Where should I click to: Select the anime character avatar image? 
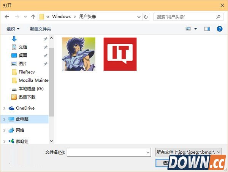click(79, 54)
